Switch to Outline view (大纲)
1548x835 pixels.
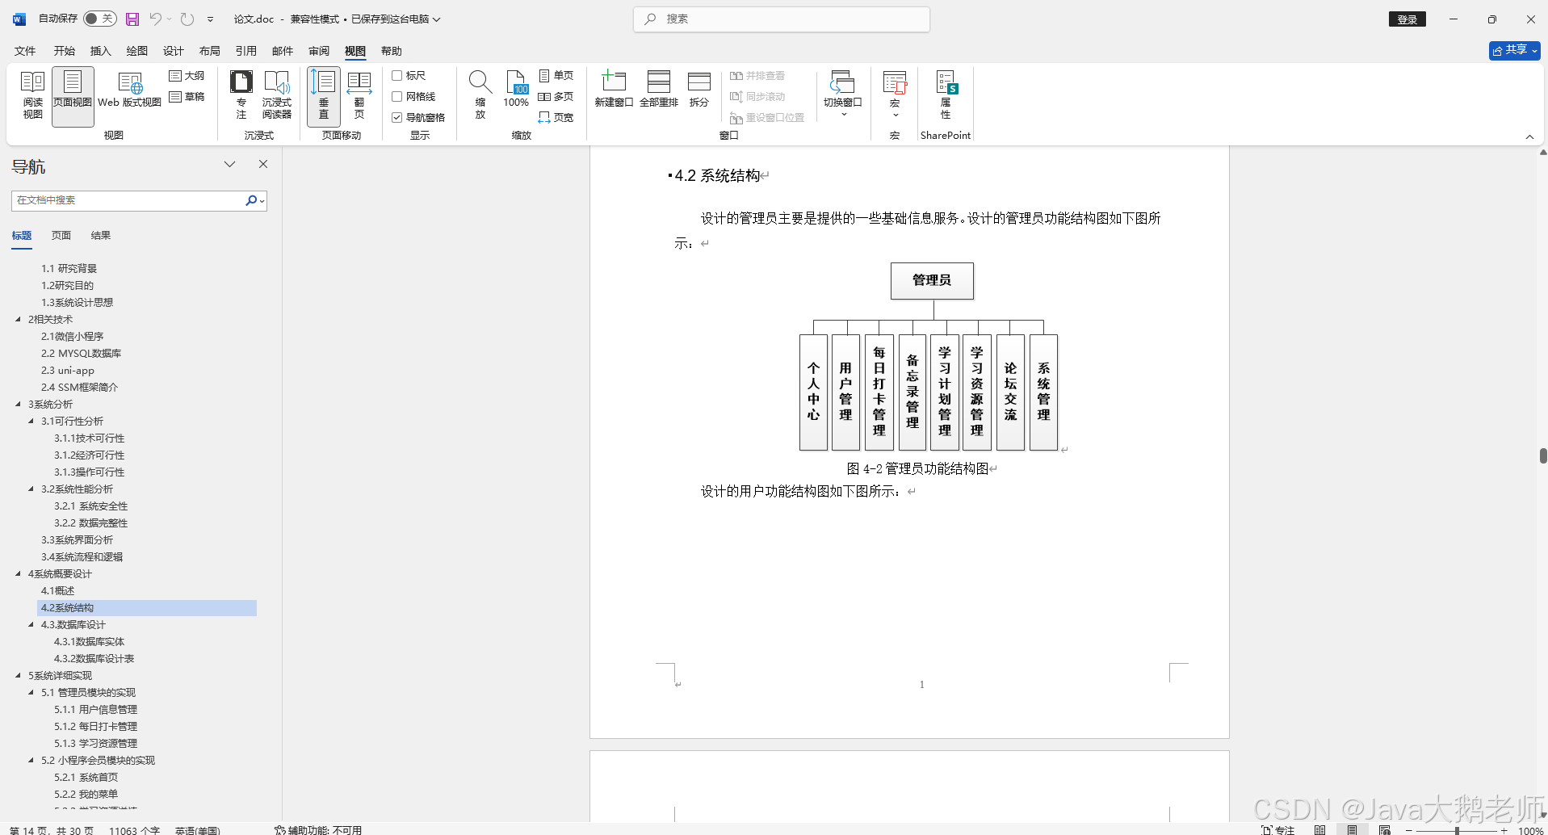click(x=187, y=76)
